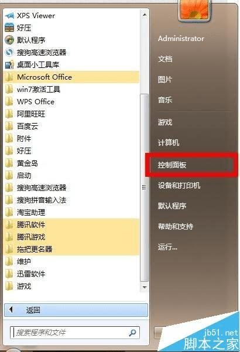Click the magnifier search icon
The height and width of the screenshot is (352, 240).
click(x=132, y=333)
